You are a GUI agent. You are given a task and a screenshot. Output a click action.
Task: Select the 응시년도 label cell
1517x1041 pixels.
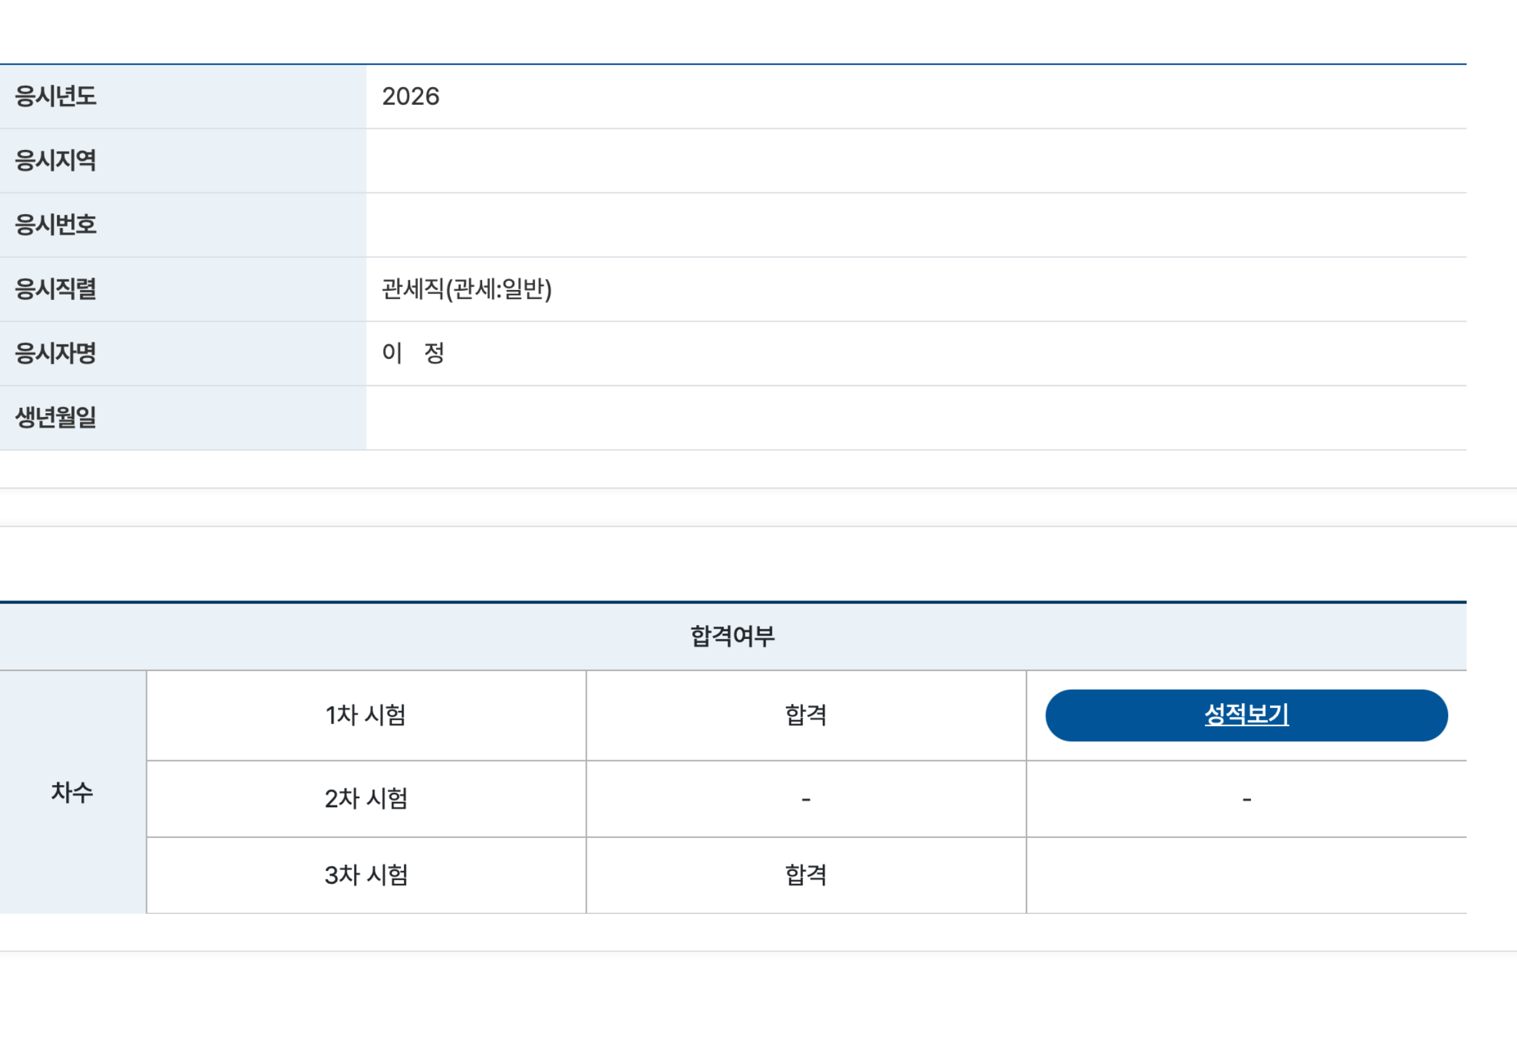point(183,96)
